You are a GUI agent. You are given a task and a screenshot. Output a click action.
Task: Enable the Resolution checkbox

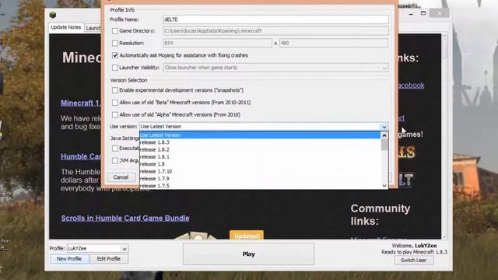coord(115,44)
